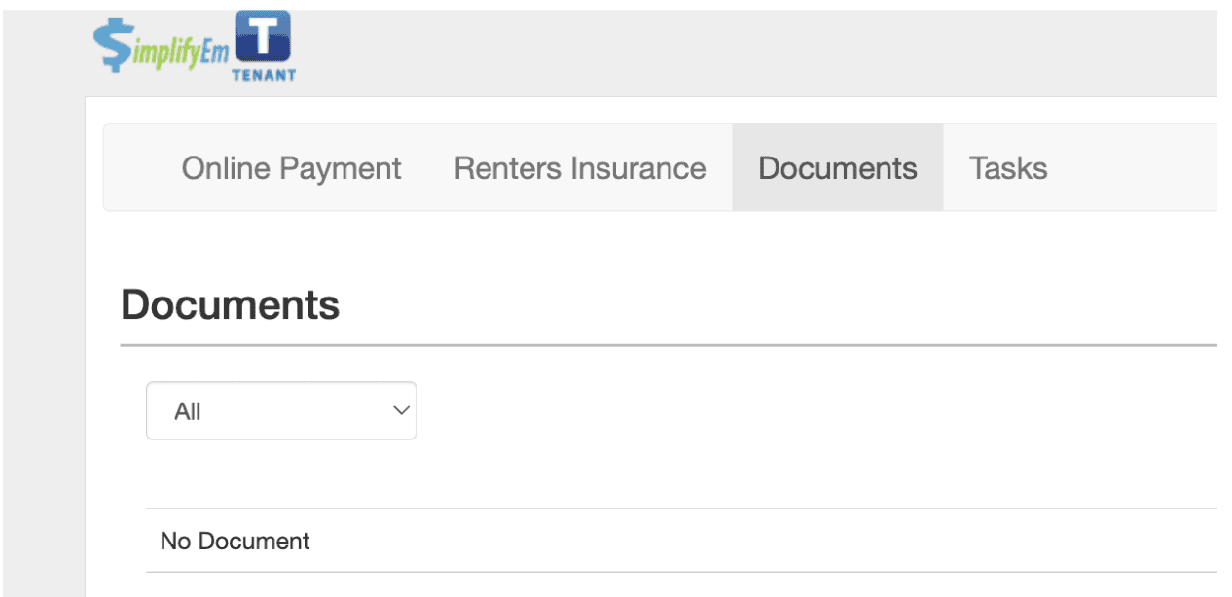Switch to the Renters Insurance tab
1232x597 pixels.
579,168
